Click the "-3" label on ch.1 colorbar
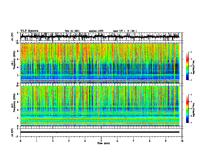The width and height of the screenshot is (205, 158). pyautogui.click(x=191, y=52)
